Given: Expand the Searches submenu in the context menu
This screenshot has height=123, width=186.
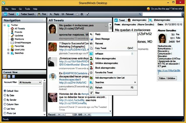Looking at the screenshot, I should pyautogui.click(x=135, y=82).
